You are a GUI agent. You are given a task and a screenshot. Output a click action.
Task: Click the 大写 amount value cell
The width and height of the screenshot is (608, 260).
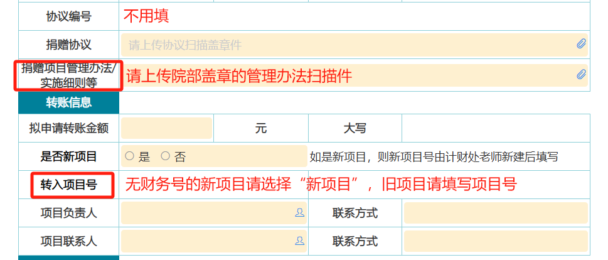pyautogui.click(x=495, y=128)
